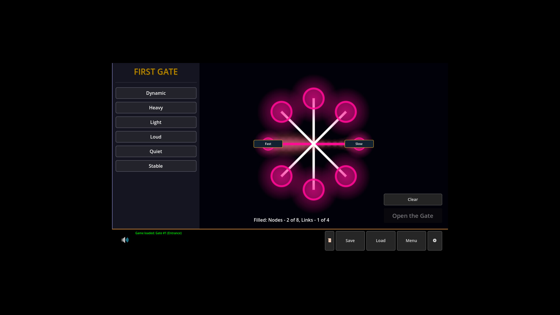Select the bottom node of the gate diagram
The height and width of the screenshot is (315, 560).
click(313, 189)
